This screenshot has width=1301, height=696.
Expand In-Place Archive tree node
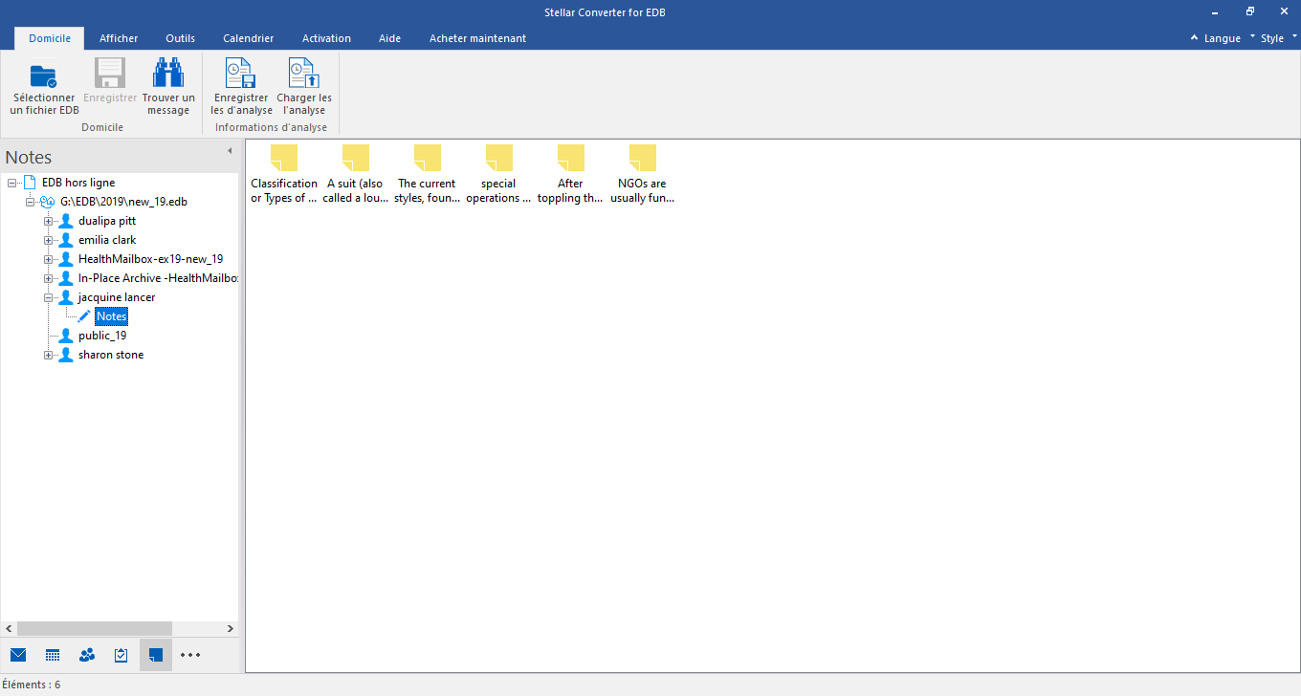pos(48,278)
